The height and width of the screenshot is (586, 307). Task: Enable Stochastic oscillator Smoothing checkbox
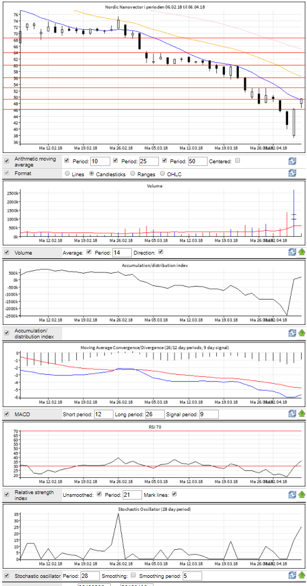tap(134, 575)
